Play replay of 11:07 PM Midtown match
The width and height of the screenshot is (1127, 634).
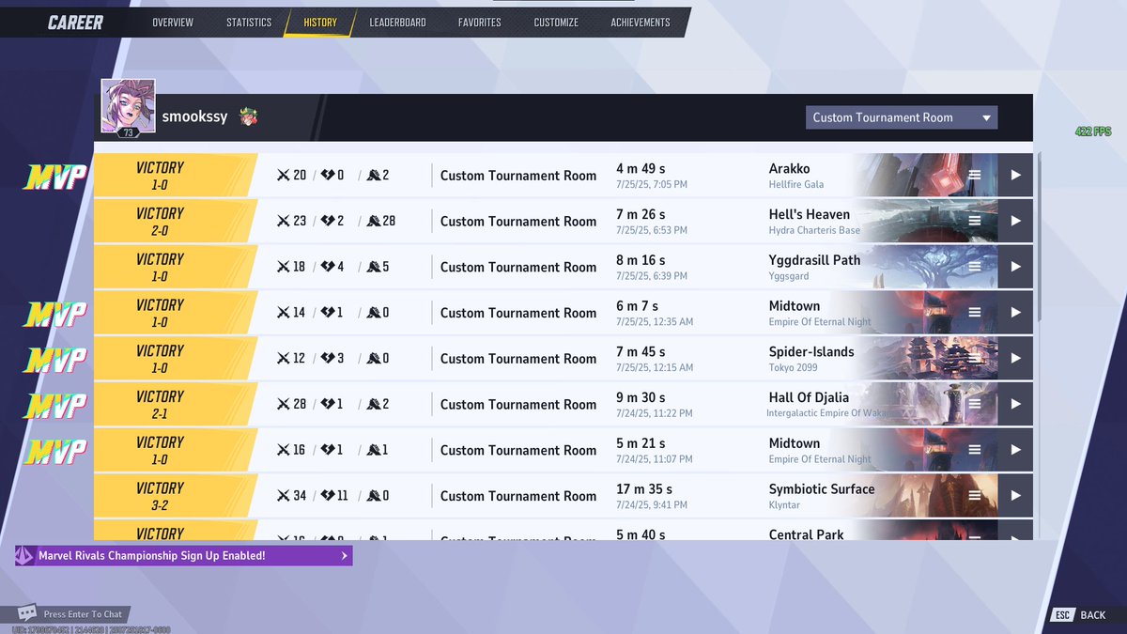tap(1015, 450)
